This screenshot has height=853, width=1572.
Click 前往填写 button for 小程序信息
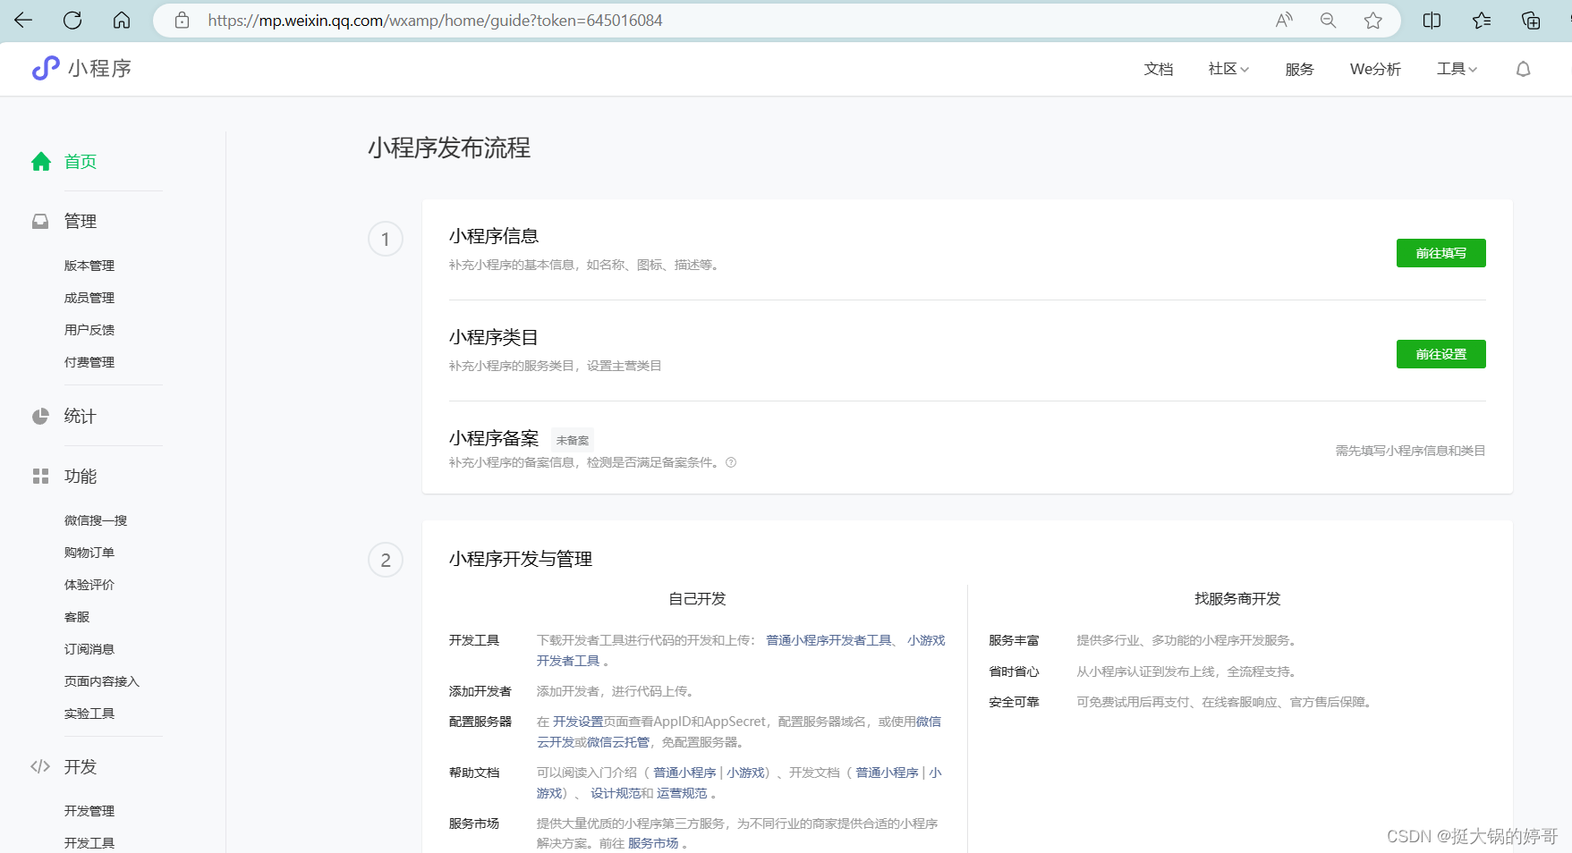point(1440,253)
